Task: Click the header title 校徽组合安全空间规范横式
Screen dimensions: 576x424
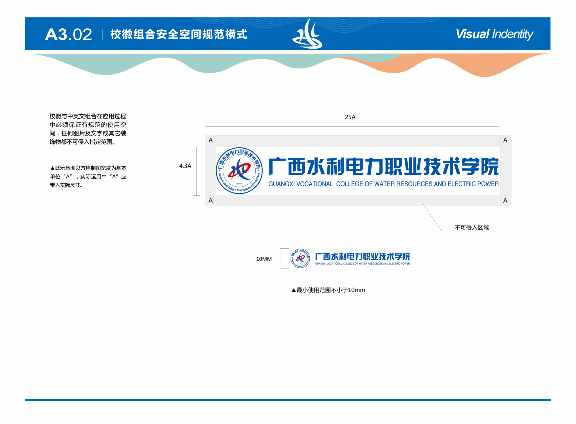Action: pyautogui.click(x=179, y=35)
